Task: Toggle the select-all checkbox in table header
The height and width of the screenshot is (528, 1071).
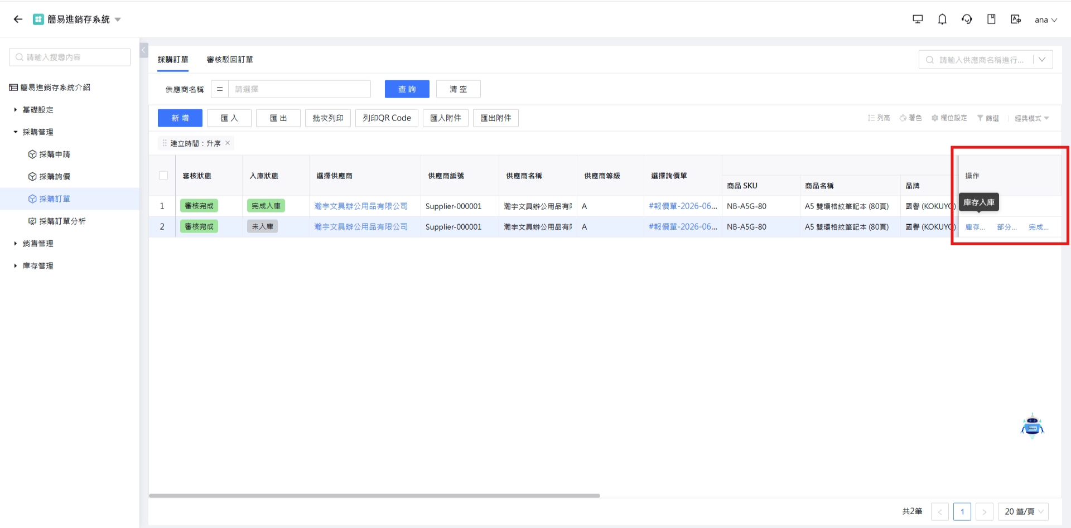Action: (163, 176)
